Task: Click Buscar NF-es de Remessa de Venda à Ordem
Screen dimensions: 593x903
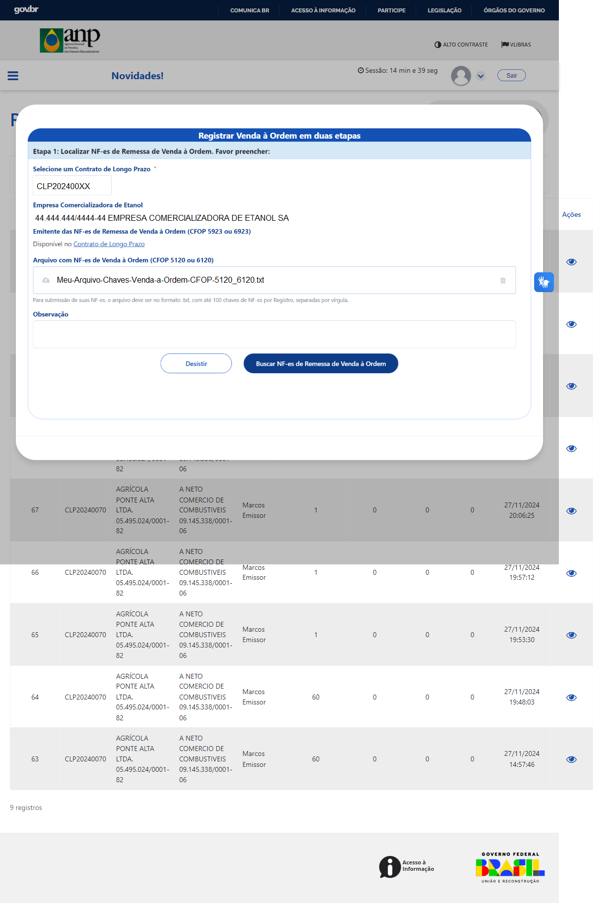Action: pyautogui.click(x=321, y=363)
